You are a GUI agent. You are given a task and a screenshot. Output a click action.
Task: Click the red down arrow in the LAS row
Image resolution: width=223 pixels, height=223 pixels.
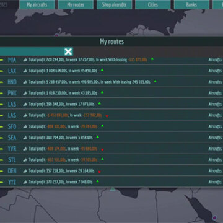click(107, 116)
